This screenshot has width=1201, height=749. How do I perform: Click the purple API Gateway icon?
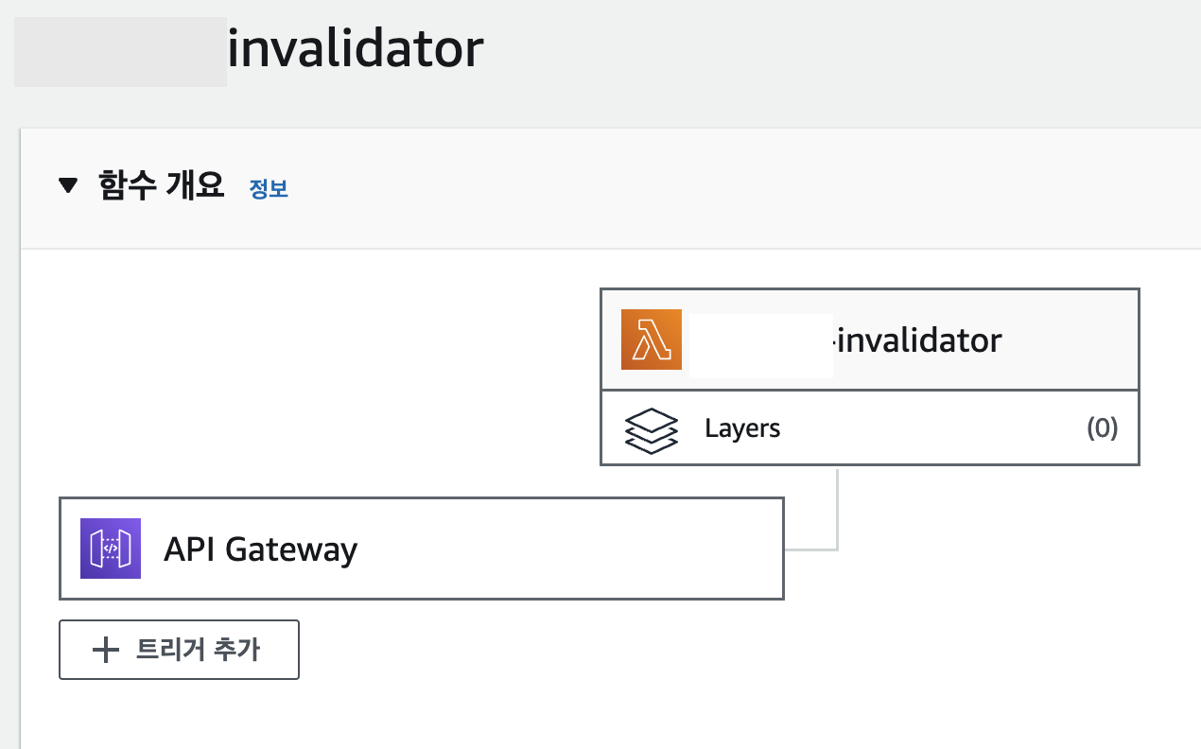pyautogui.click(x=111, y=549)
